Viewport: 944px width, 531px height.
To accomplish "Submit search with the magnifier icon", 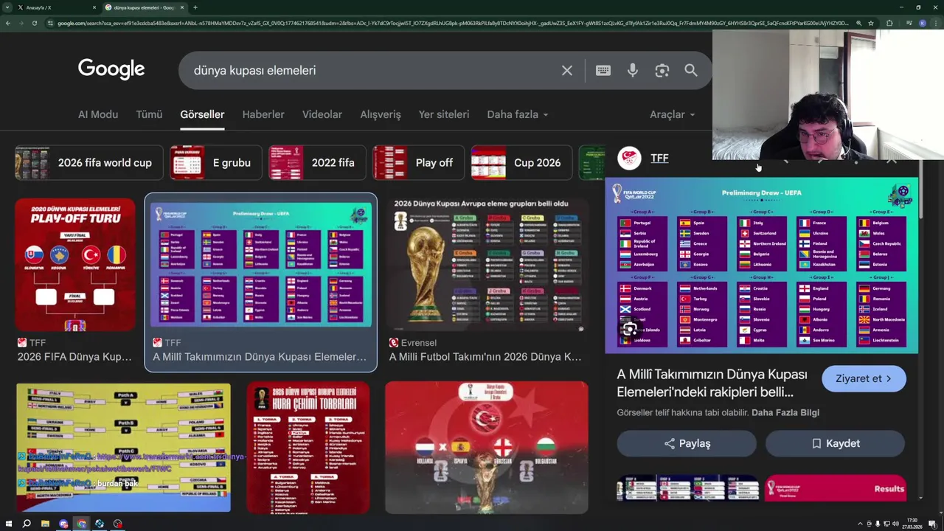I will (690, 70).
